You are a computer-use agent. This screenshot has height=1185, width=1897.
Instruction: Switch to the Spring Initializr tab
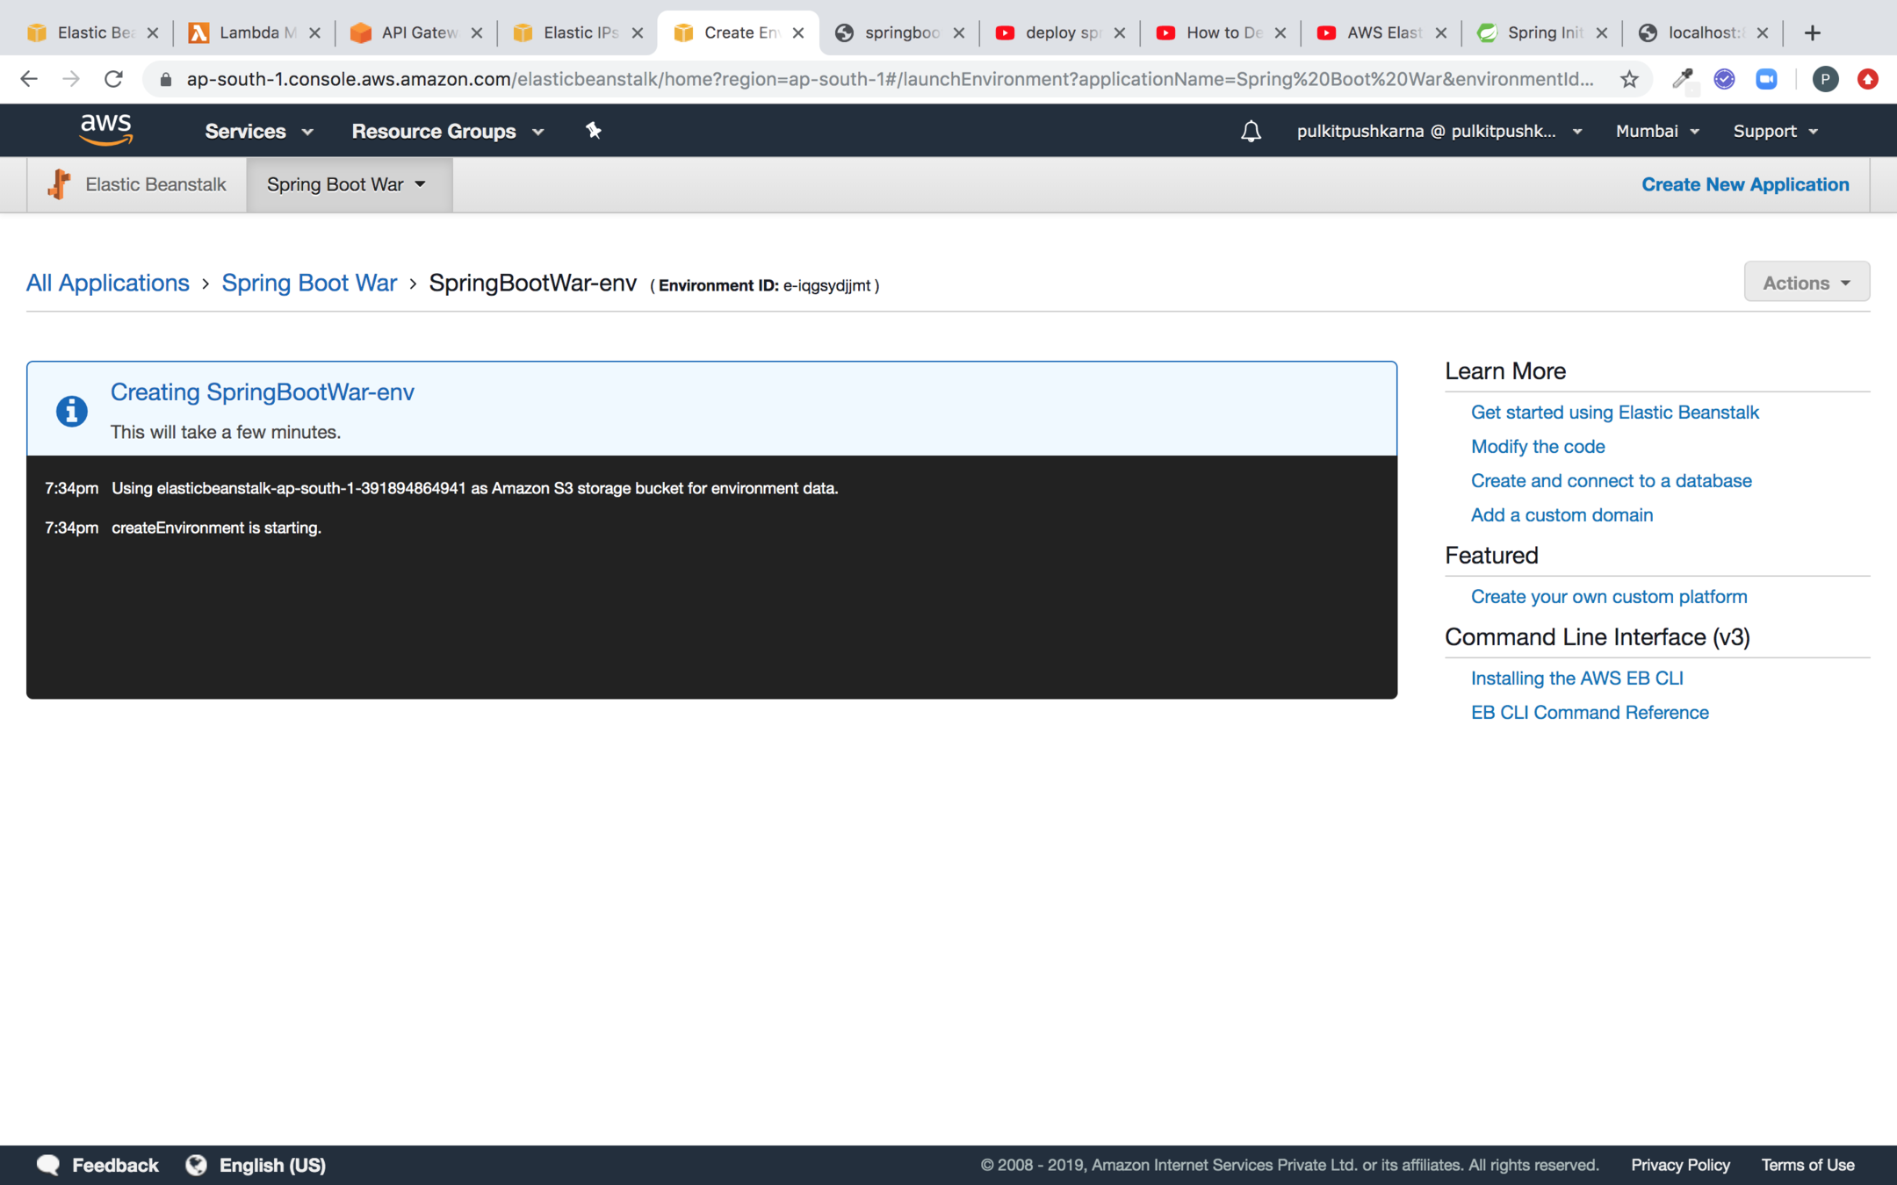[x=1540, y=32]
